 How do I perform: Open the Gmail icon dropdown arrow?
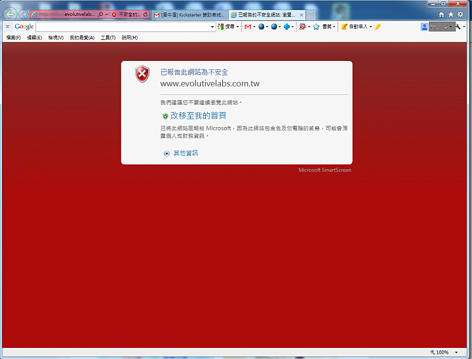[x=254, y=27]
